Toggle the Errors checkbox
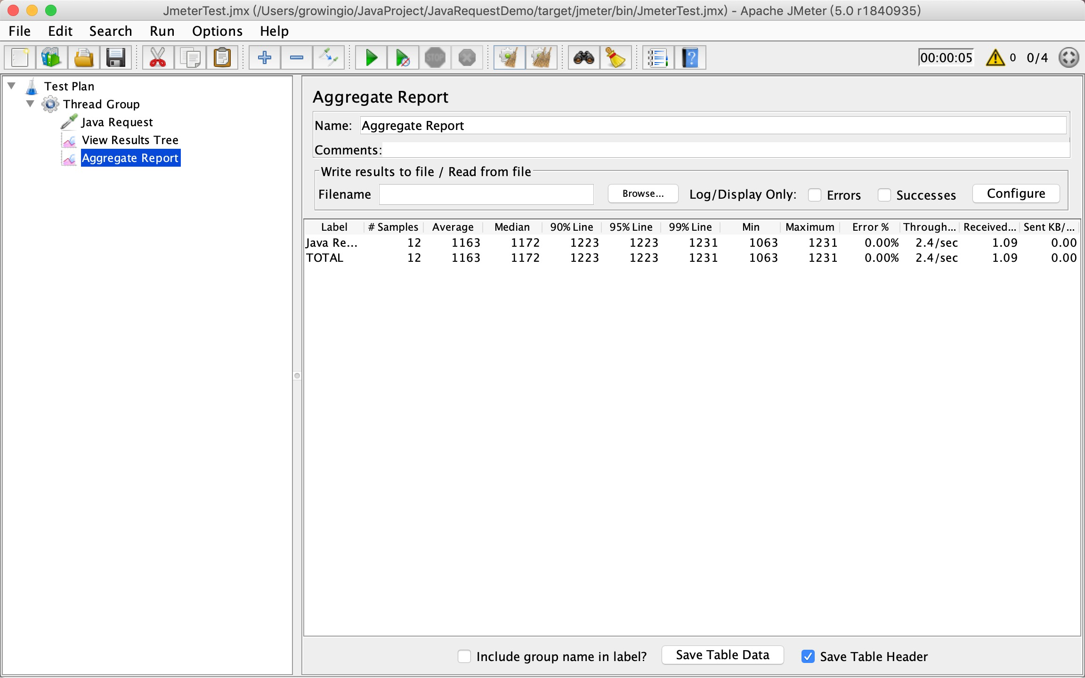This screenshot has height=678, width=1085. [815, 195]
